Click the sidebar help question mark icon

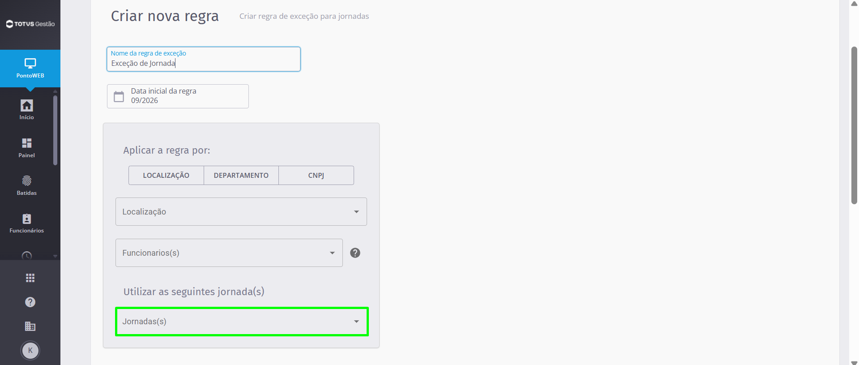(30, 302)
